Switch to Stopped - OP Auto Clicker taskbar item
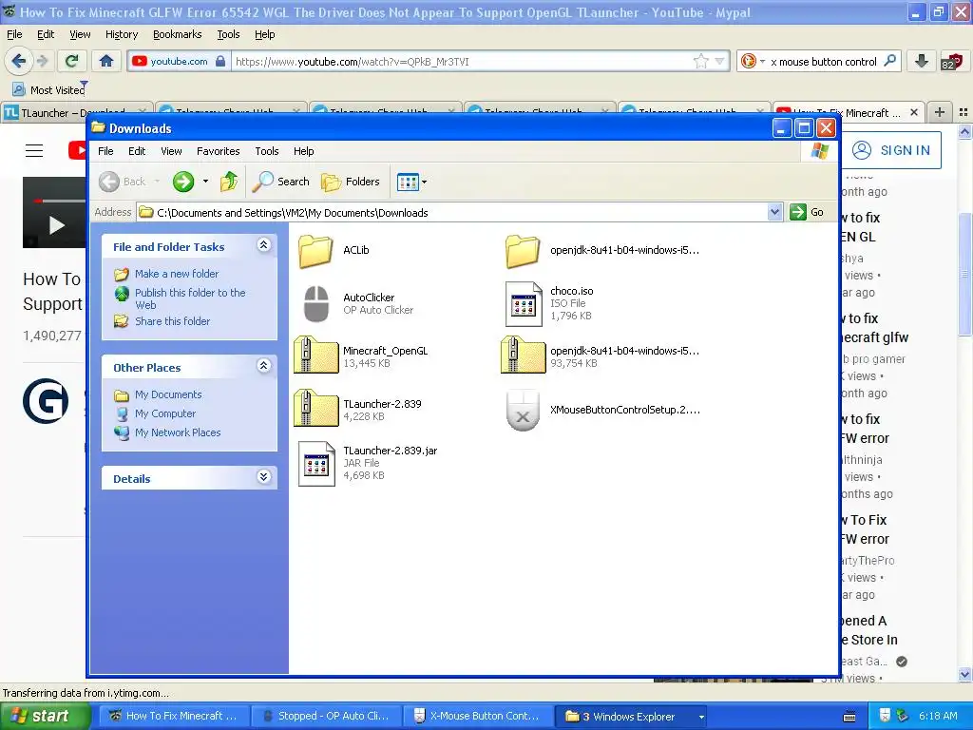 pyautogui.click(x=327, y=716)
